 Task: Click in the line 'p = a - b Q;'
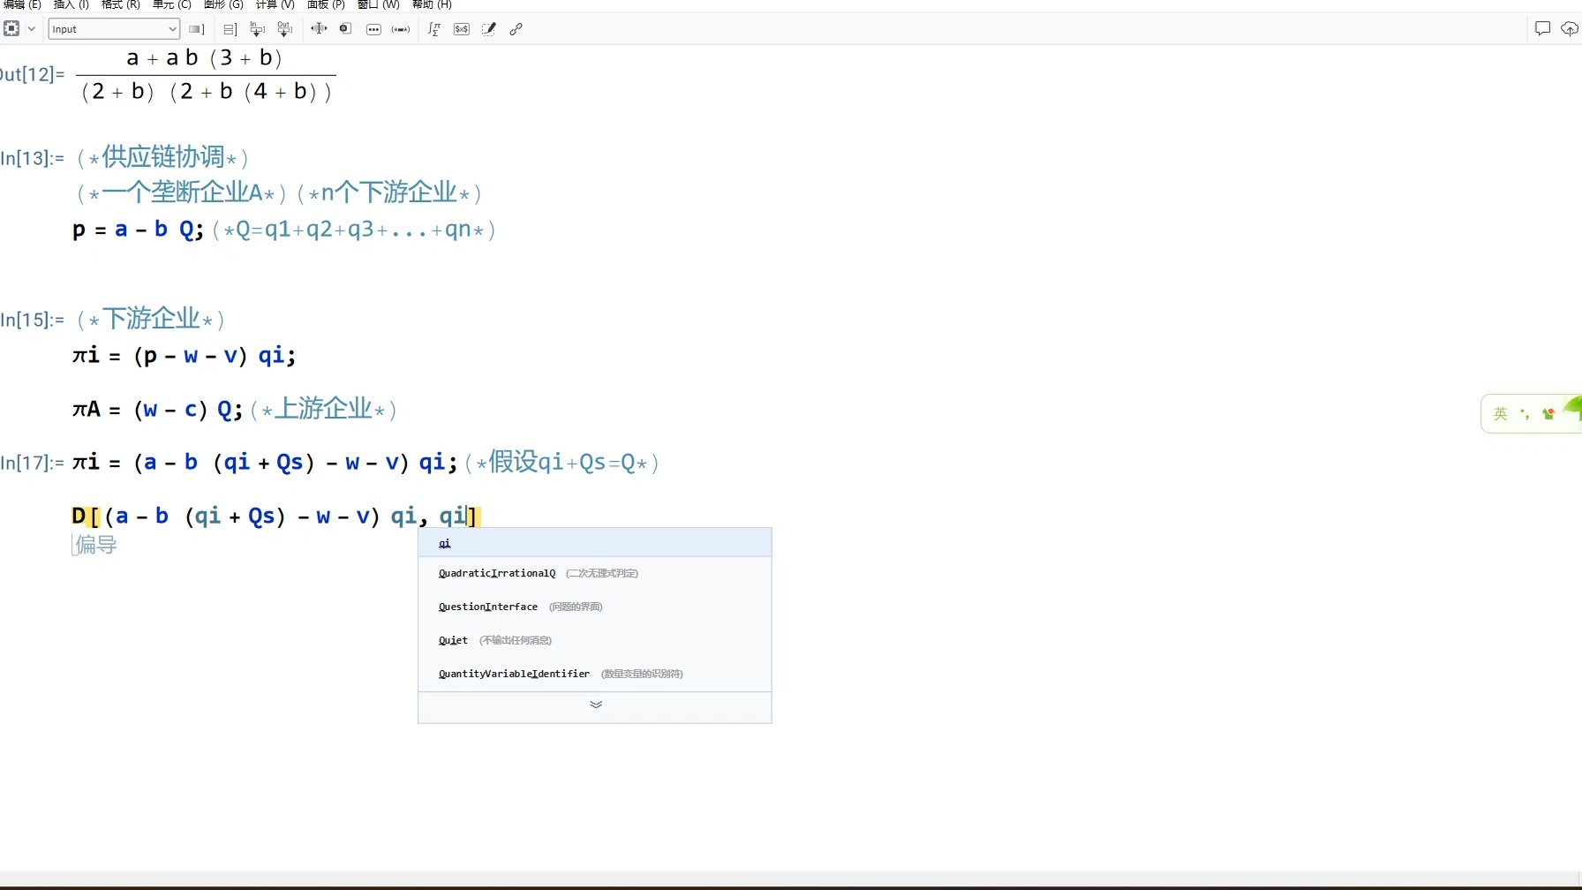pos(139,230)
